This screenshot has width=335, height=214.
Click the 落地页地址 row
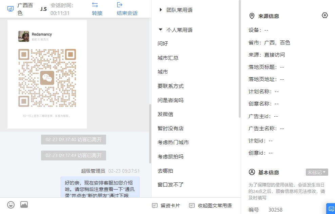click(266, 79)
